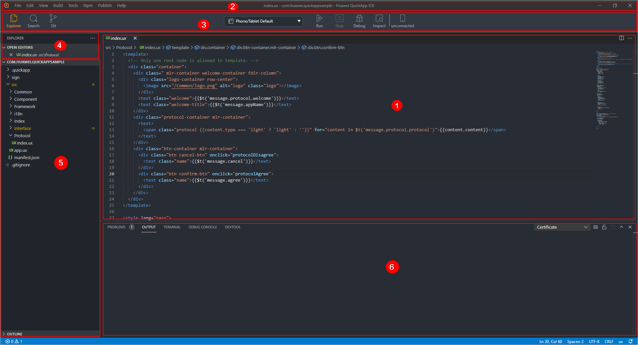Close the index.ux editor tab

pos(135,38)
